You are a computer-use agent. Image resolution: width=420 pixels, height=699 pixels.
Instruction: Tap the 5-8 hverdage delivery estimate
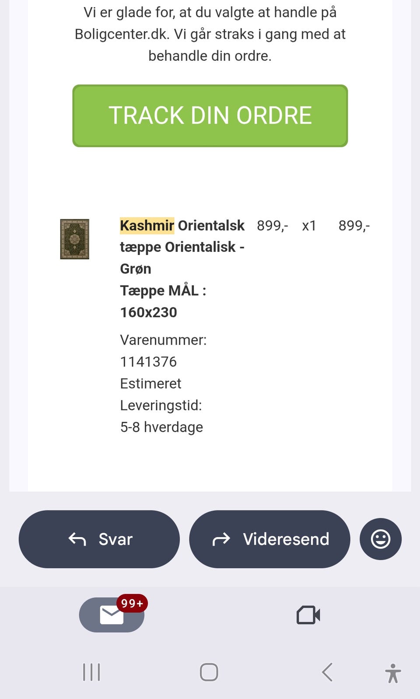tap(161, 427)
